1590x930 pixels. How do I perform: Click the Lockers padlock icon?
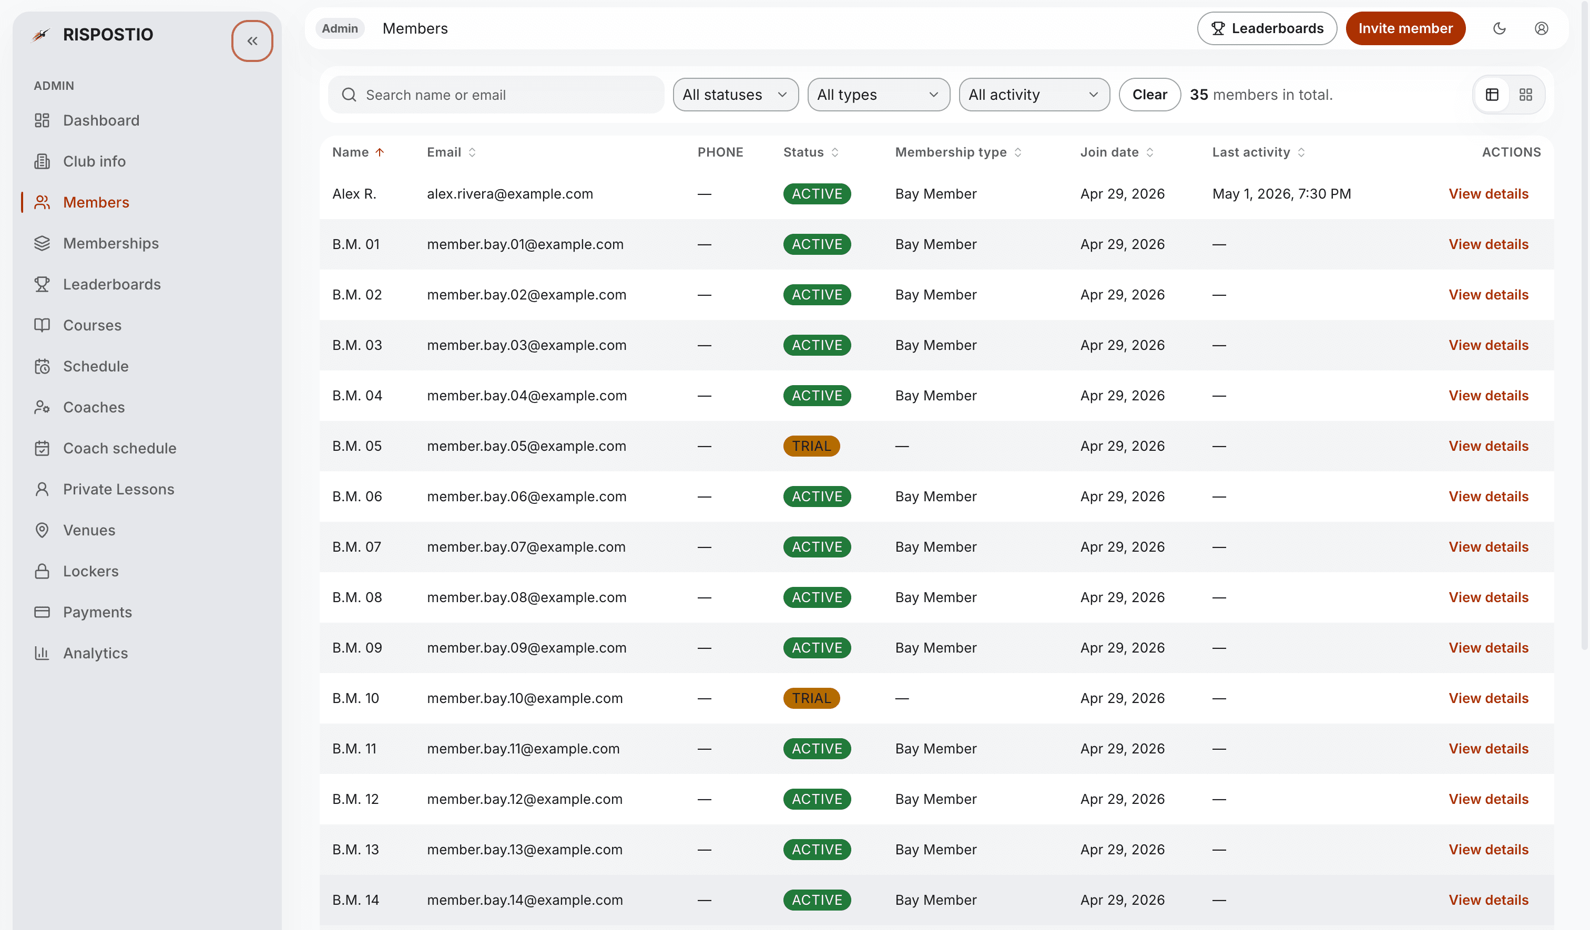(x=42, y=571)
